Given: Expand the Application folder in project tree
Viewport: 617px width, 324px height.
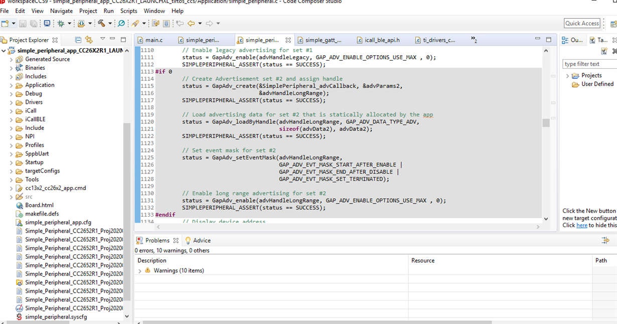Looking at the screenshot, I should (x=12, y=85).
